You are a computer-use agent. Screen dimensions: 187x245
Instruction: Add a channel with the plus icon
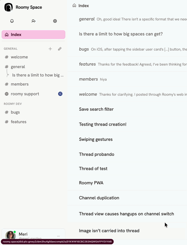point(50,49)
